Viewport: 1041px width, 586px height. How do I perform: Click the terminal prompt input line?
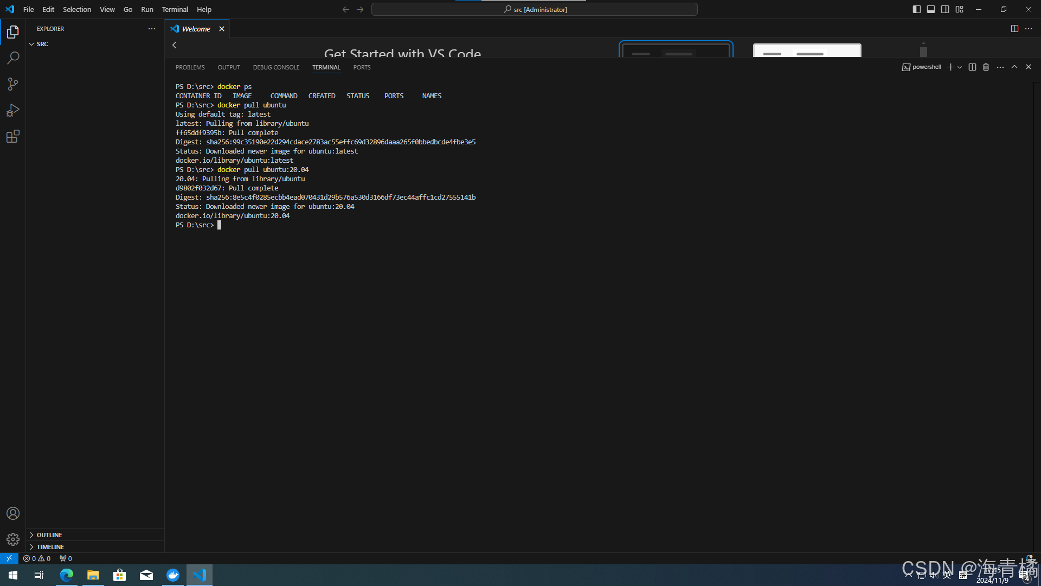point(220,225)
